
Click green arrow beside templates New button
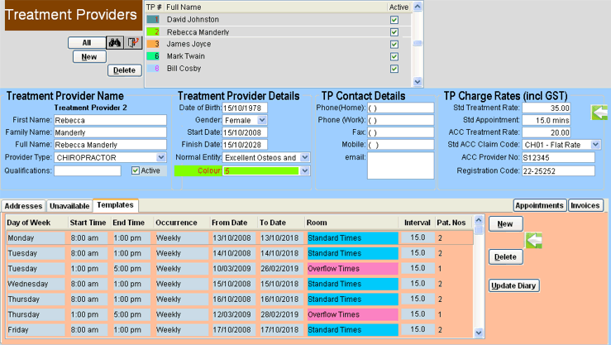(534, 240)
